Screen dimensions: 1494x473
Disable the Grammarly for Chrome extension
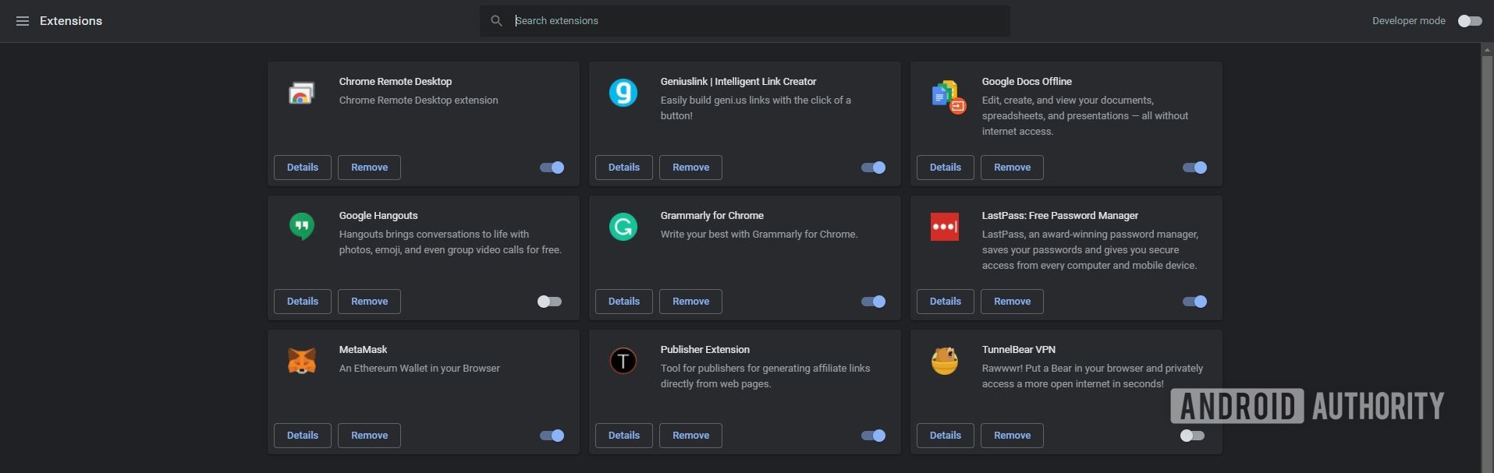point(873,302)
